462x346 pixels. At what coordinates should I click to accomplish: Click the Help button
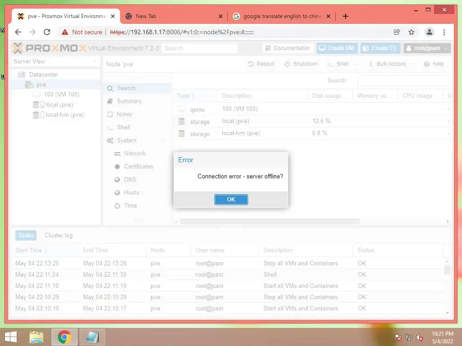[434, 64]
